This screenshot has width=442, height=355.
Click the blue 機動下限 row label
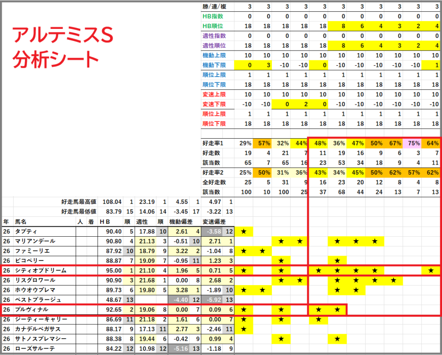click(x=214, y=65)
